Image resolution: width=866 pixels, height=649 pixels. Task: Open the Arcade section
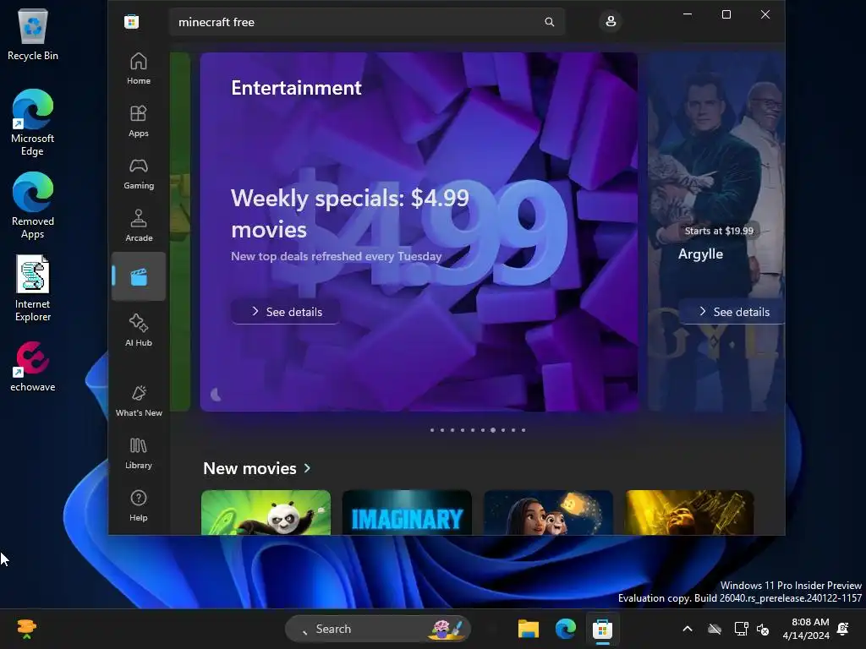click(x=139, y=226)
